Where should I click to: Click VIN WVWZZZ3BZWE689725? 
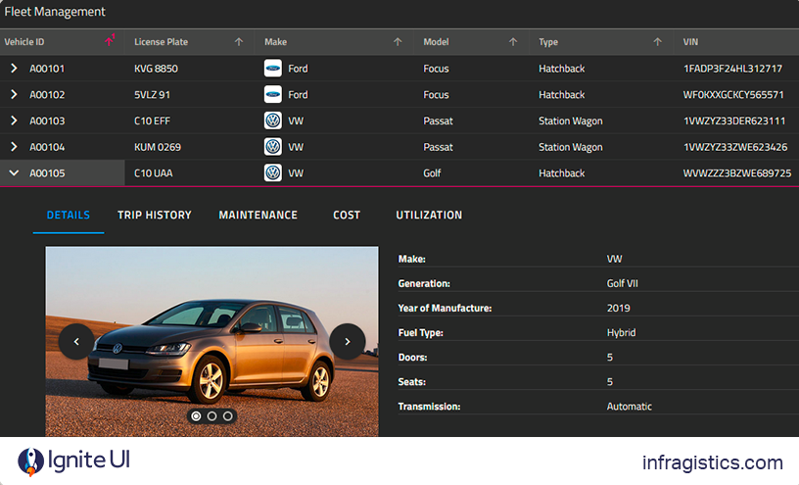737,173
